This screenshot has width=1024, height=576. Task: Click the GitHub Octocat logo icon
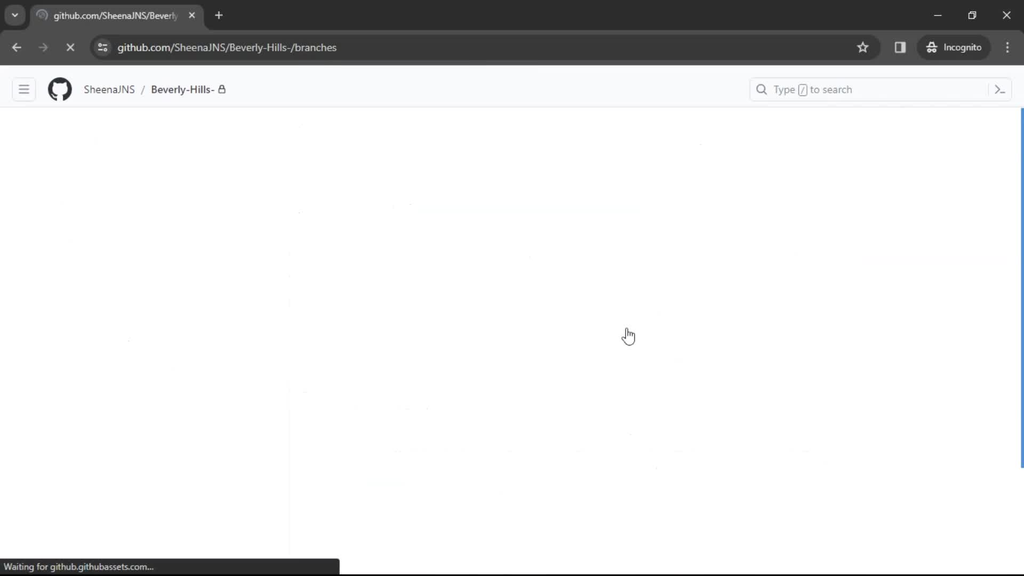pyautogui.click(x=60, y=89)
